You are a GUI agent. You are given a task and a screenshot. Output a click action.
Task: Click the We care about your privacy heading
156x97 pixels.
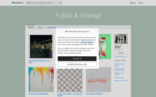tap(77, 31)
